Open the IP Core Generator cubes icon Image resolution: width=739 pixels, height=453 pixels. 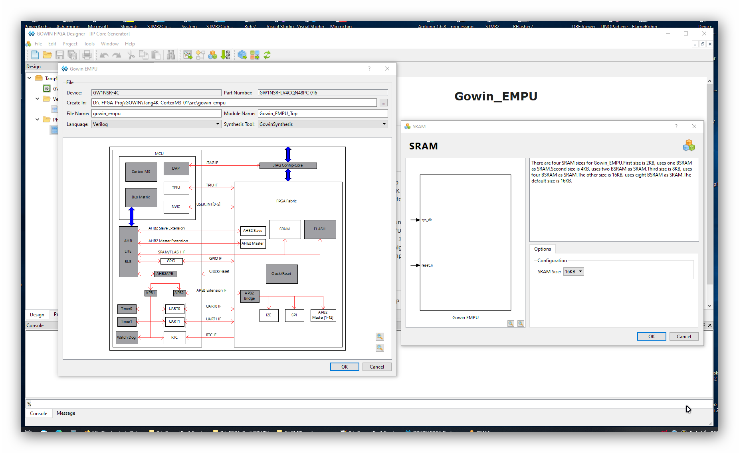(213, 55)
